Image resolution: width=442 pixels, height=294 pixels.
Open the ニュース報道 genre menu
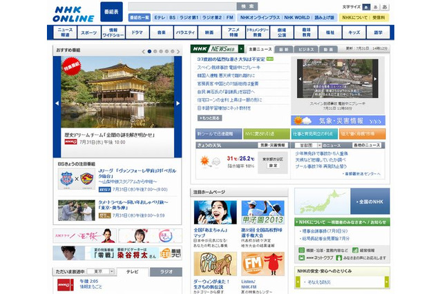pyautogui.click(x=65, y=32)
